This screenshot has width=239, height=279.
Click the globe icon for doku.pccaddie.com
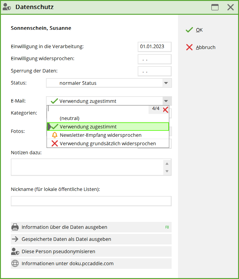(x=15, y=264)
